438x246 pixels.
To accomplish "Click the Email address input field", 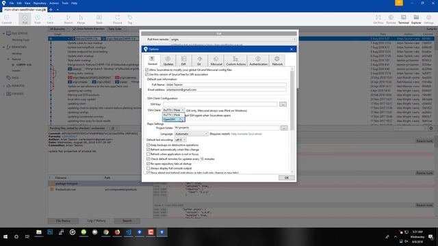I will (x=226, y=90).
